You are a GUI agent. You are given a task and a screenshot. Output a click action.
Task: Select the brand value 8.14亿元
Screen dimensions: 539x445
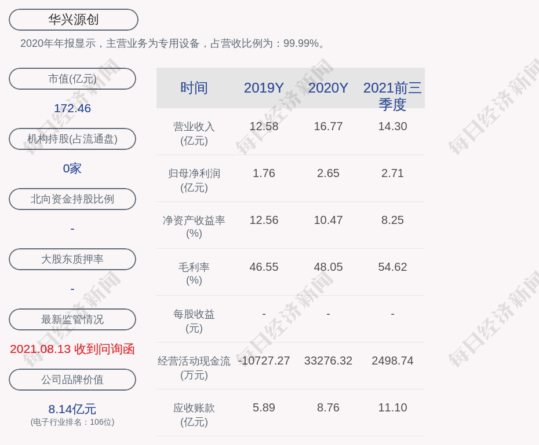coord(72,409)
